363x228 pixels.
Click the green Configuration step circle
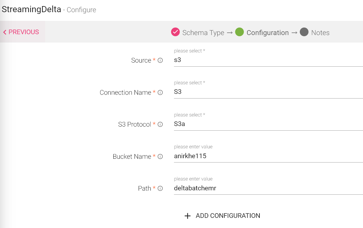239,32
